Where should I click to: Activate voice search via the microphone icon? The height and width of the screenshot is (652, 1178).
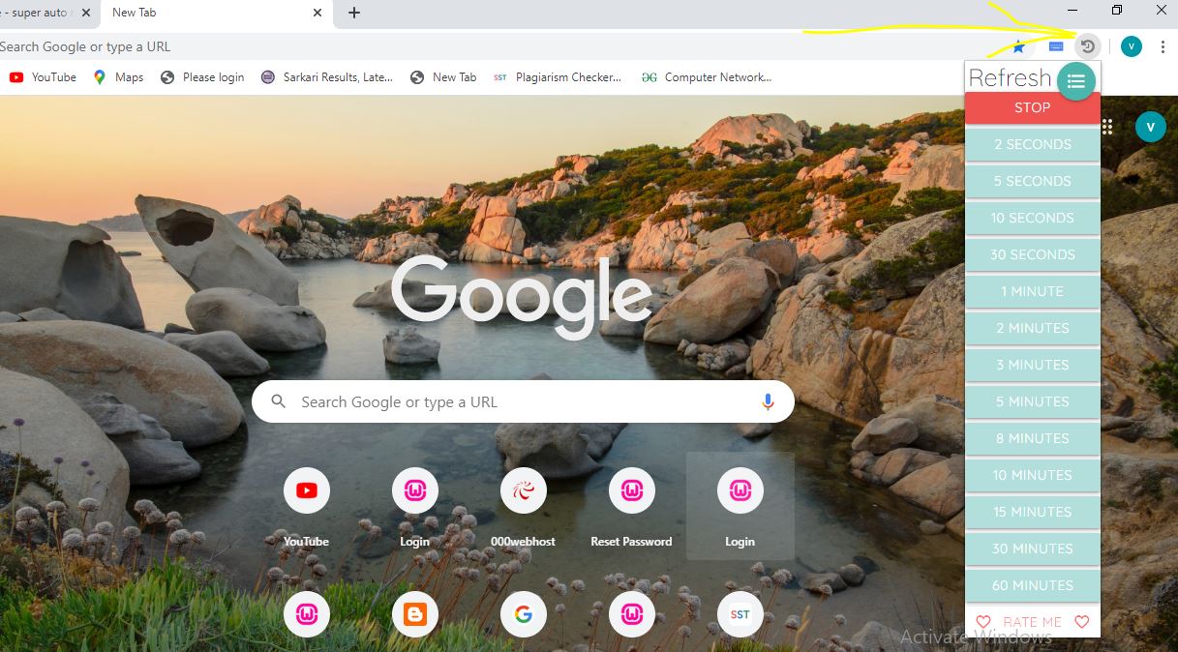(x=768, y=400)
